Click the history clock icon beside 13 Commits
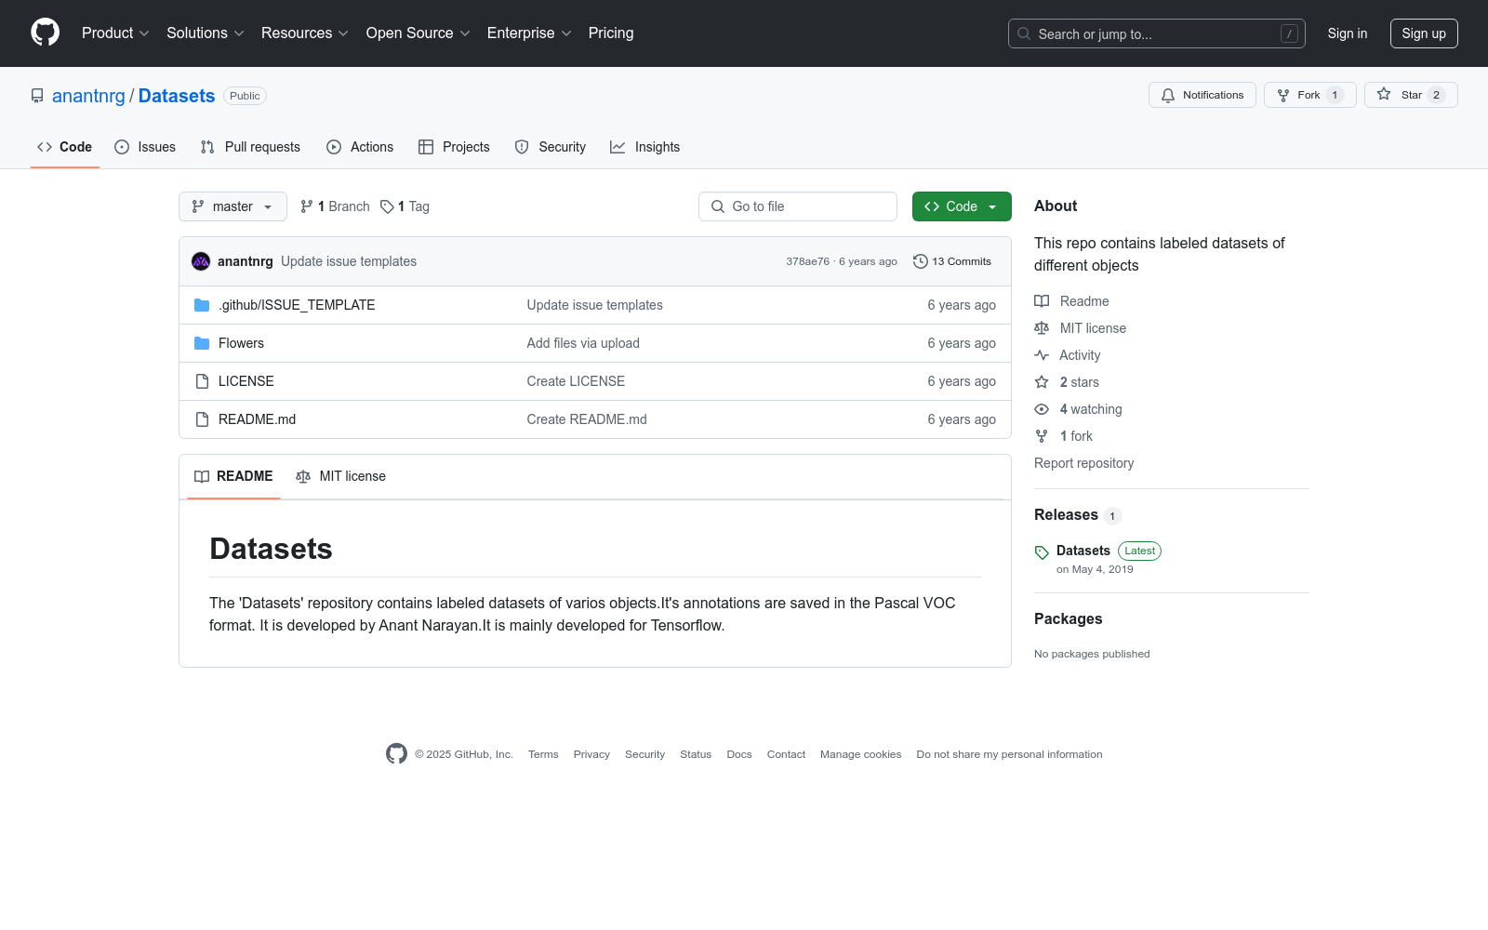This screenshot has height=930, width=1488. (x=921, y=261)
